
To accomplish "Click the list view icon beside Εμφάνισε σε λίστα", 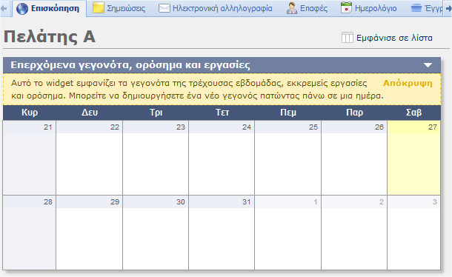I will pos(347,38).
